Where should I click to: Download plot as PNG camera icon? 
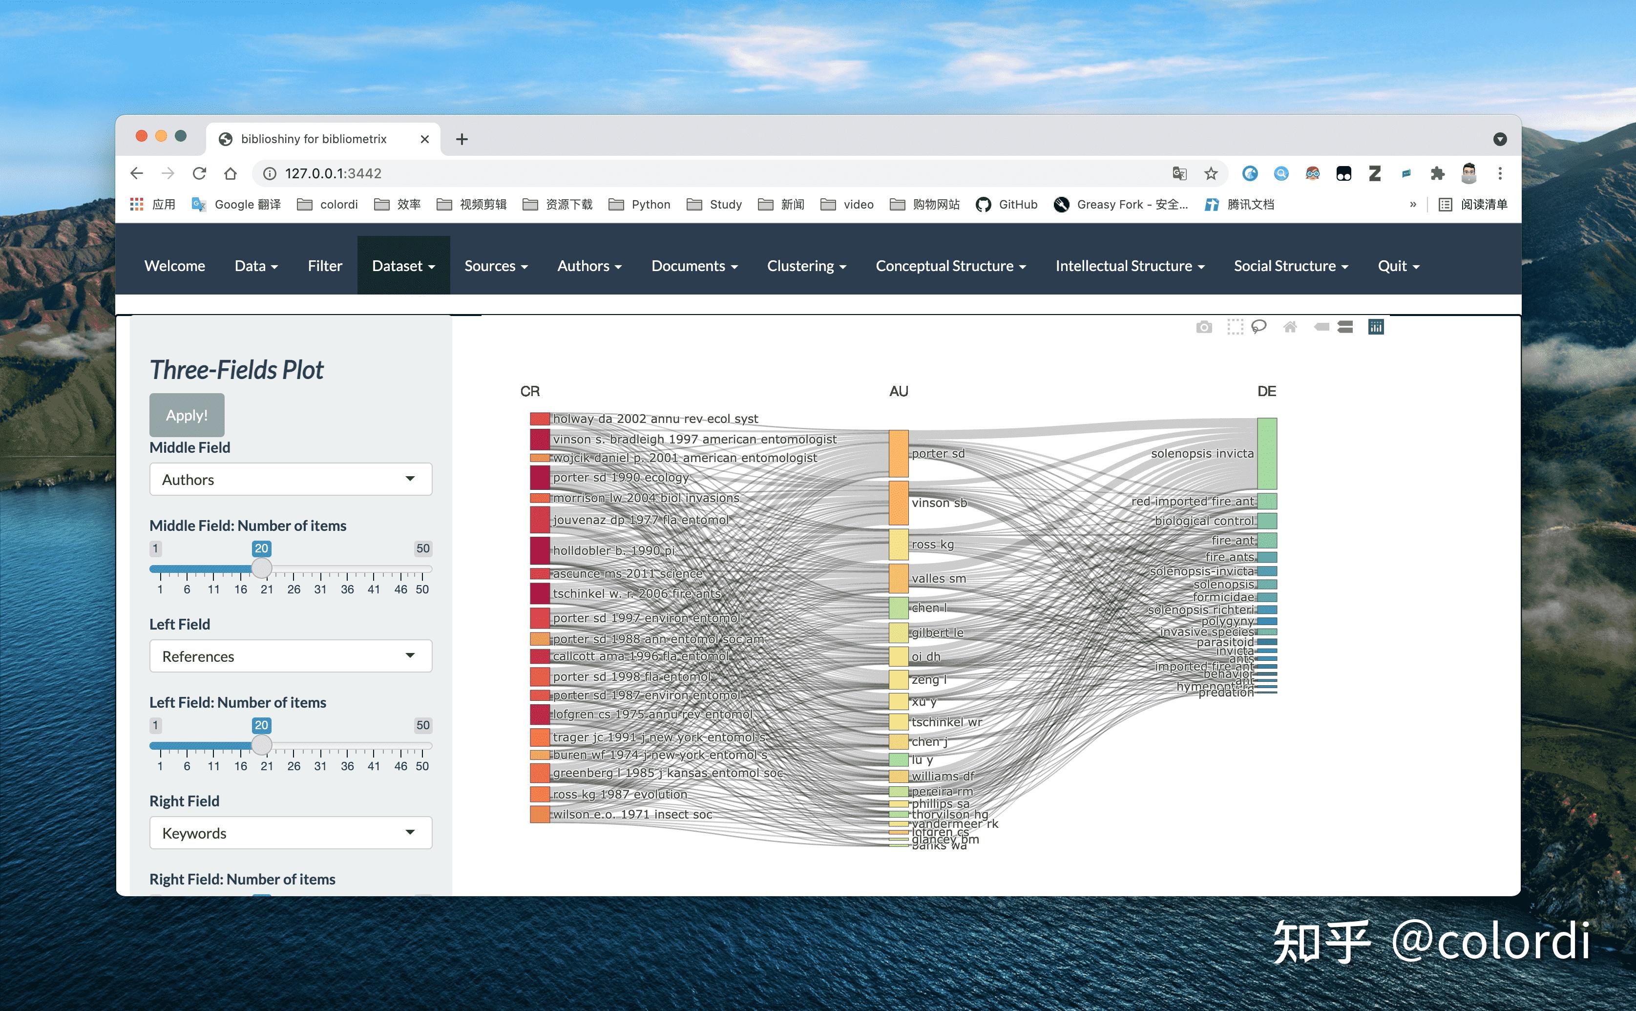pyautogui.click(x=1203, y=327)
